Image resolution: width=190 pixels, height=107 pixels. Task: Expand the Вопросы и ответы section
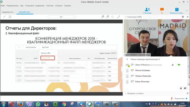[126, 93]
